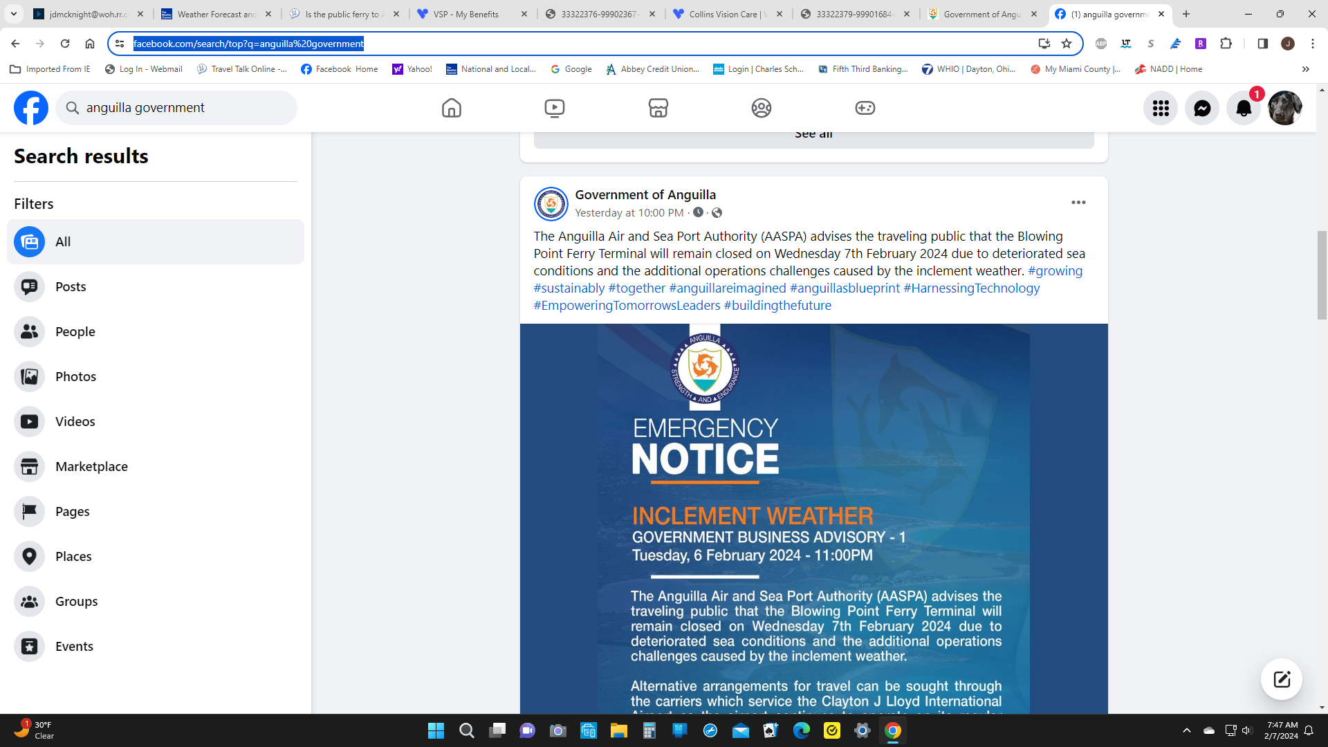Open a new Chrome tab
This screenshot has width=1328, height=747.
(x=1186, y=14)
